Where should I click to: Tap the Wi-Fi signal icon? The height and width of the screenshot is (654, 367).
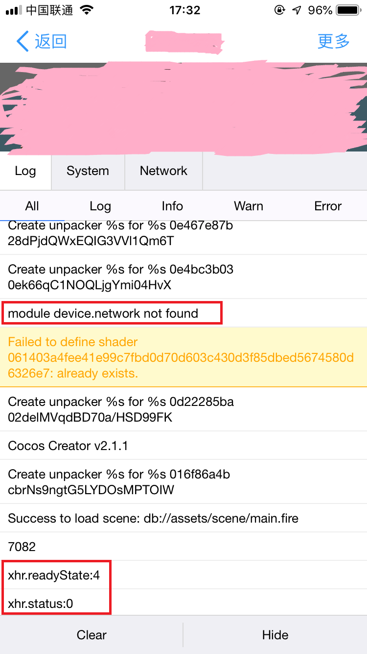87,10
